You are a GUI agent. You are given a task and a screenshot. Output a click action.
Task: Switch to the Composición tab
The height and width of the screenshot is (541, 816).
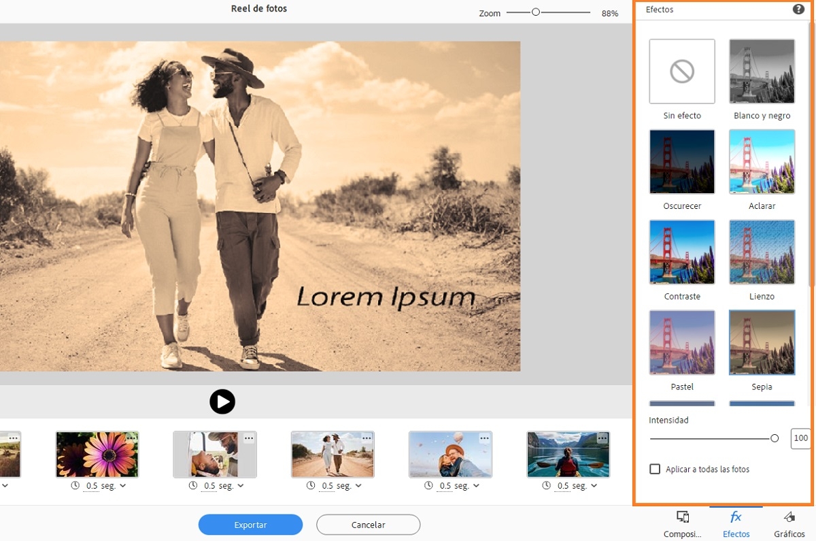[x=682, y=524]
